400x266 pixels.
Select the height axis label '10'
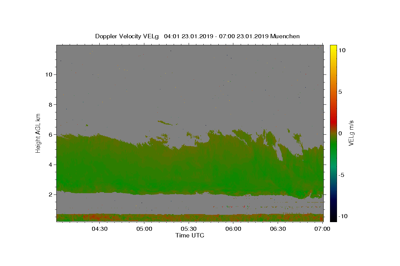(x=48, y=74)
